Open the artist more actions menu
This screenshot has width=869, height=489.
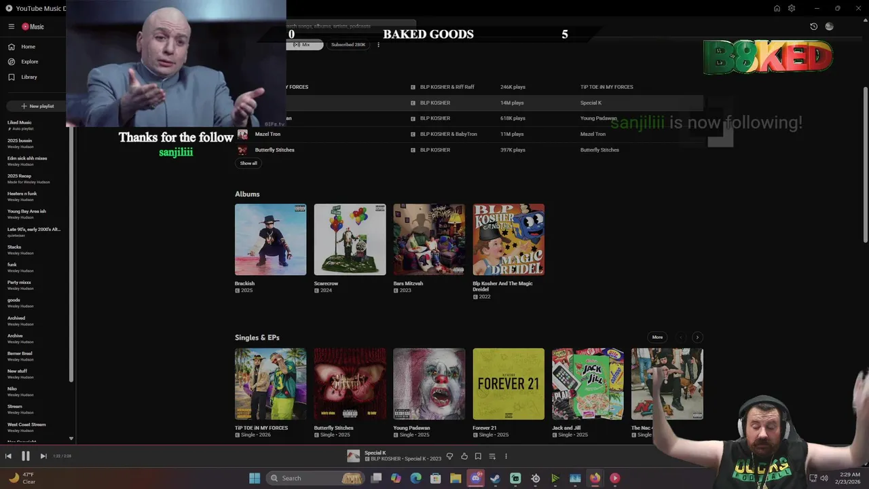(x=378, y=45)
